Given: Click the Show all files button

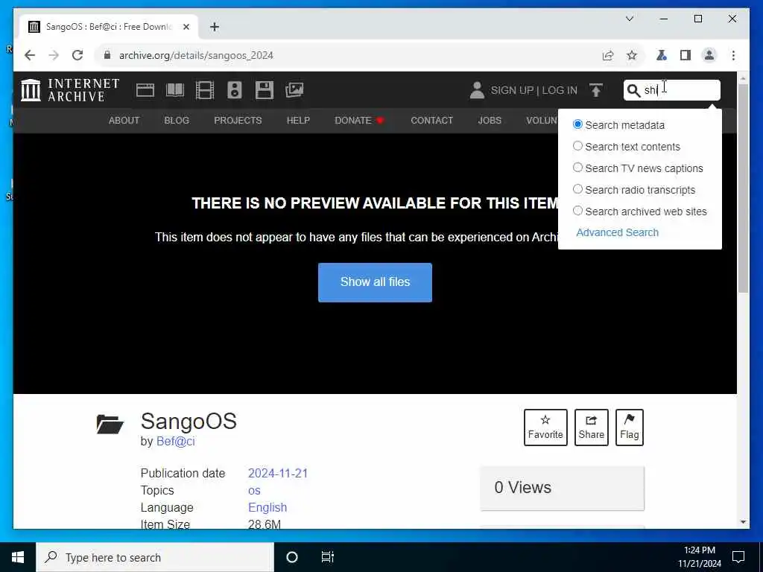Looking at the screenshot, I should click(x=376, y=282).
